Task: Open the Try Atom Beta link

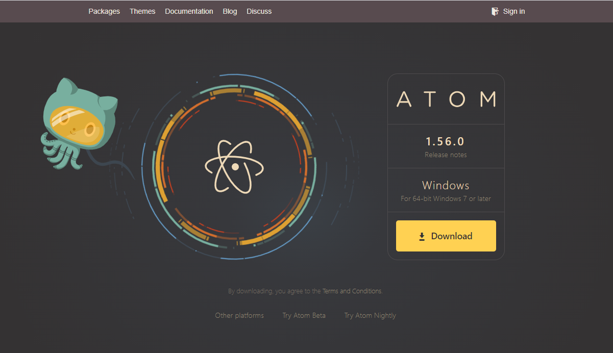Action: [x=304, y=315]
